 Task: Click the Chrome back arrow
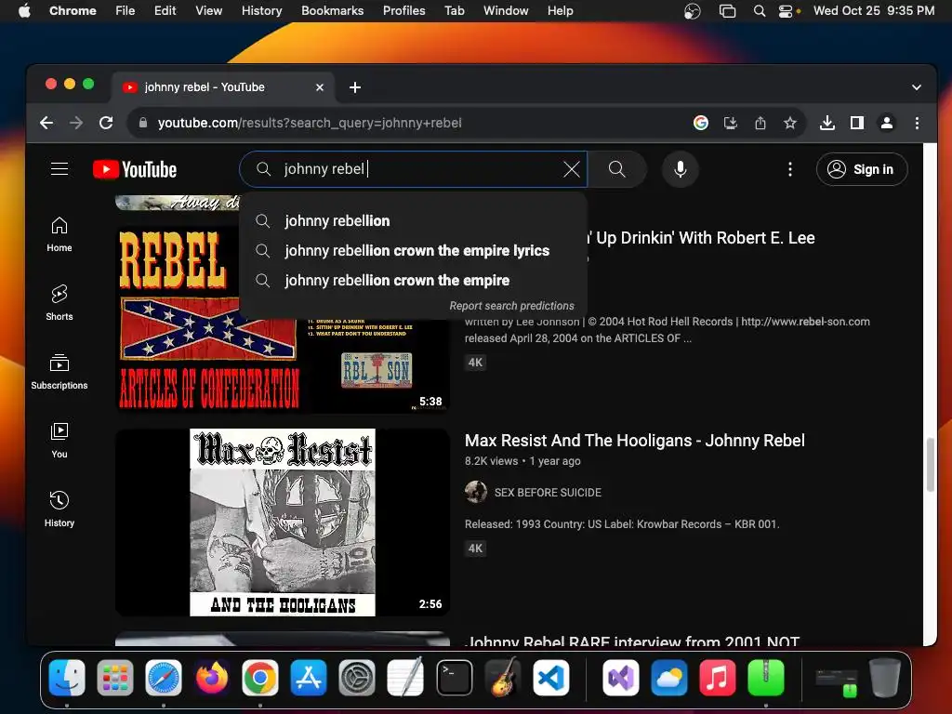pos(46,124)
